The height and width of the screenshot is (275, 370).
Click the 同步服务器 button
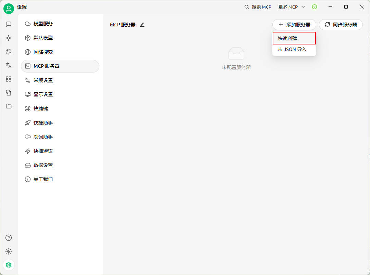click(x=341, y=25)
